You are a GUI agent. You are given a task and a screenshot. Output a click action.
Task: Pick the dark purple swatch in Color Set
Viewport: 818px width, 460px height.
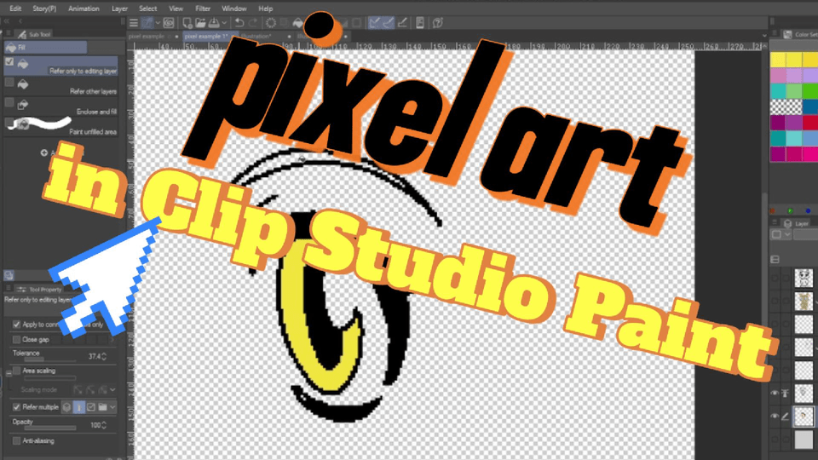tap(778, 122)
